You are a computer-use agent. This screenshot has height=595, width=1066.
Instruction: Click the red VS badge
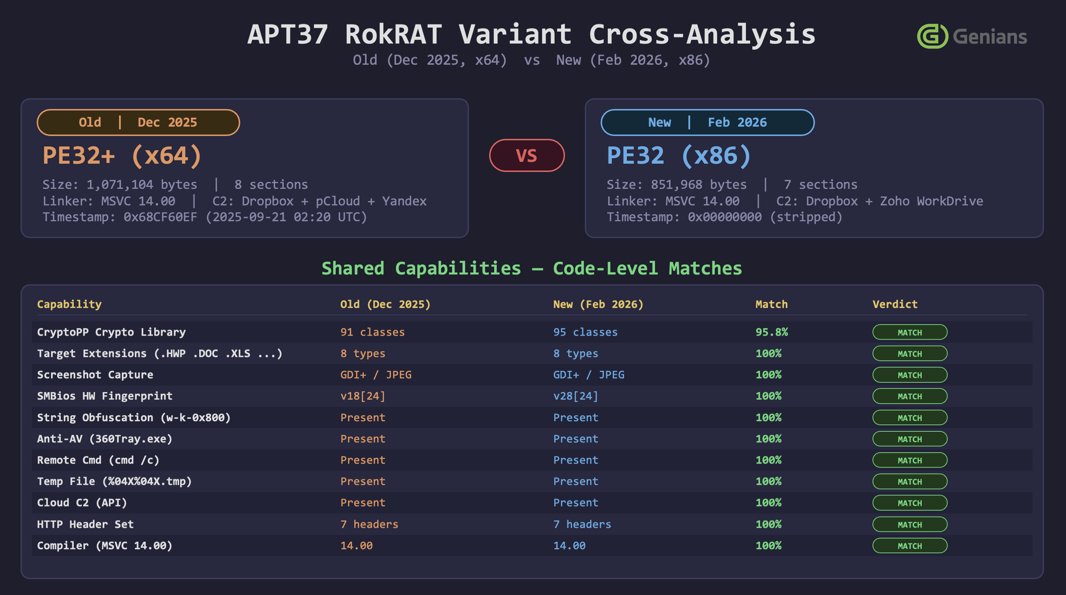(527, 155)
